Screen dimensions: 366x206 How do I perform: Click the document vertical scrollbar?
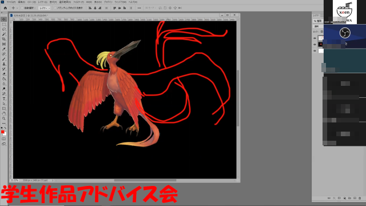(x=238, y=98)
